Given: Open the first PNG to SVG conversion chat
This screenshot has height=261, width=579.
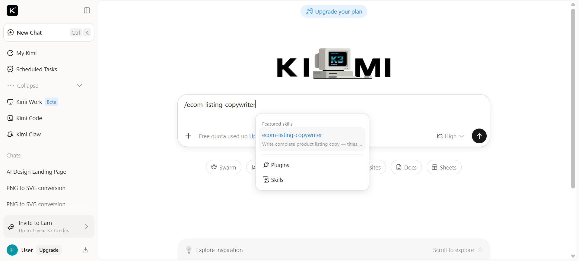Looking at the screenshot, I should (36, 188).
